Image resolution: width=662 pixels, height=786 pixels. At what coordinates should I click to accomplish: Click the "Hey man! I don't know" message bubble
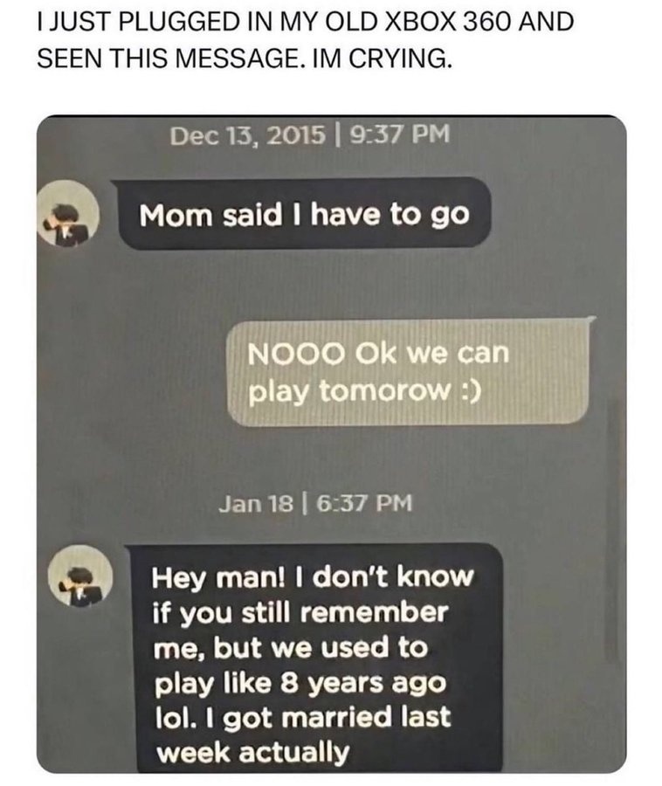pos(315,658)
